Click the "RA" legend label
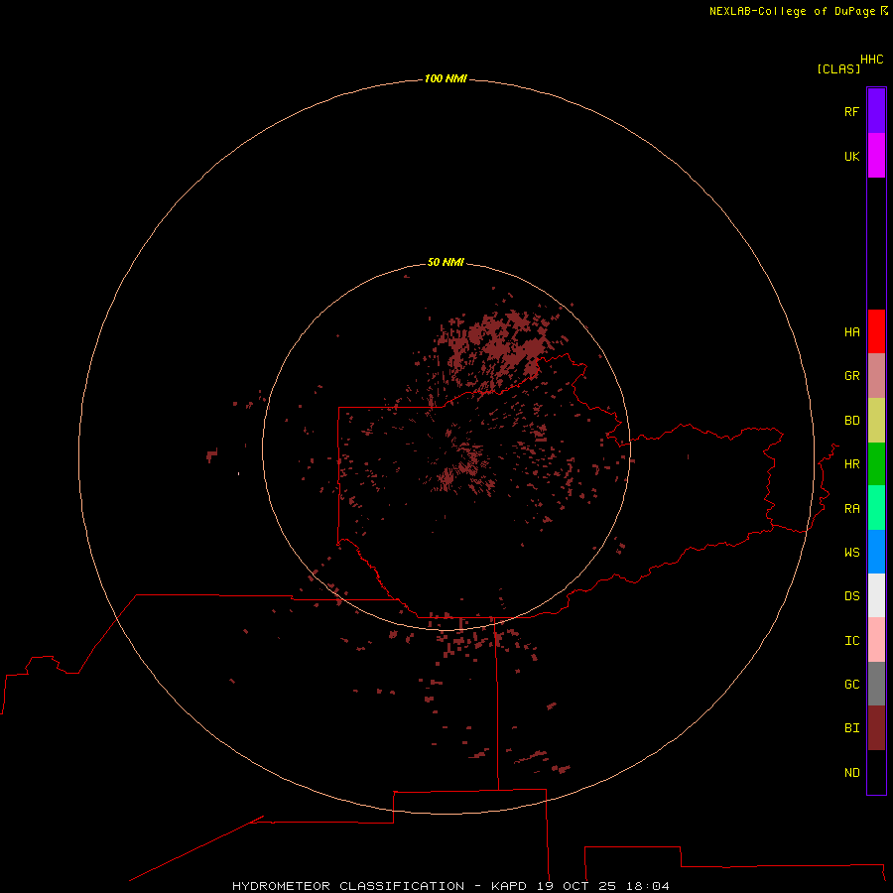This screenshot has width=893, height=893. 851,509
